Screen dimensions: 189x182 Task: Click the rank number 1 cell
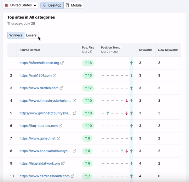(x=11, y=63)
